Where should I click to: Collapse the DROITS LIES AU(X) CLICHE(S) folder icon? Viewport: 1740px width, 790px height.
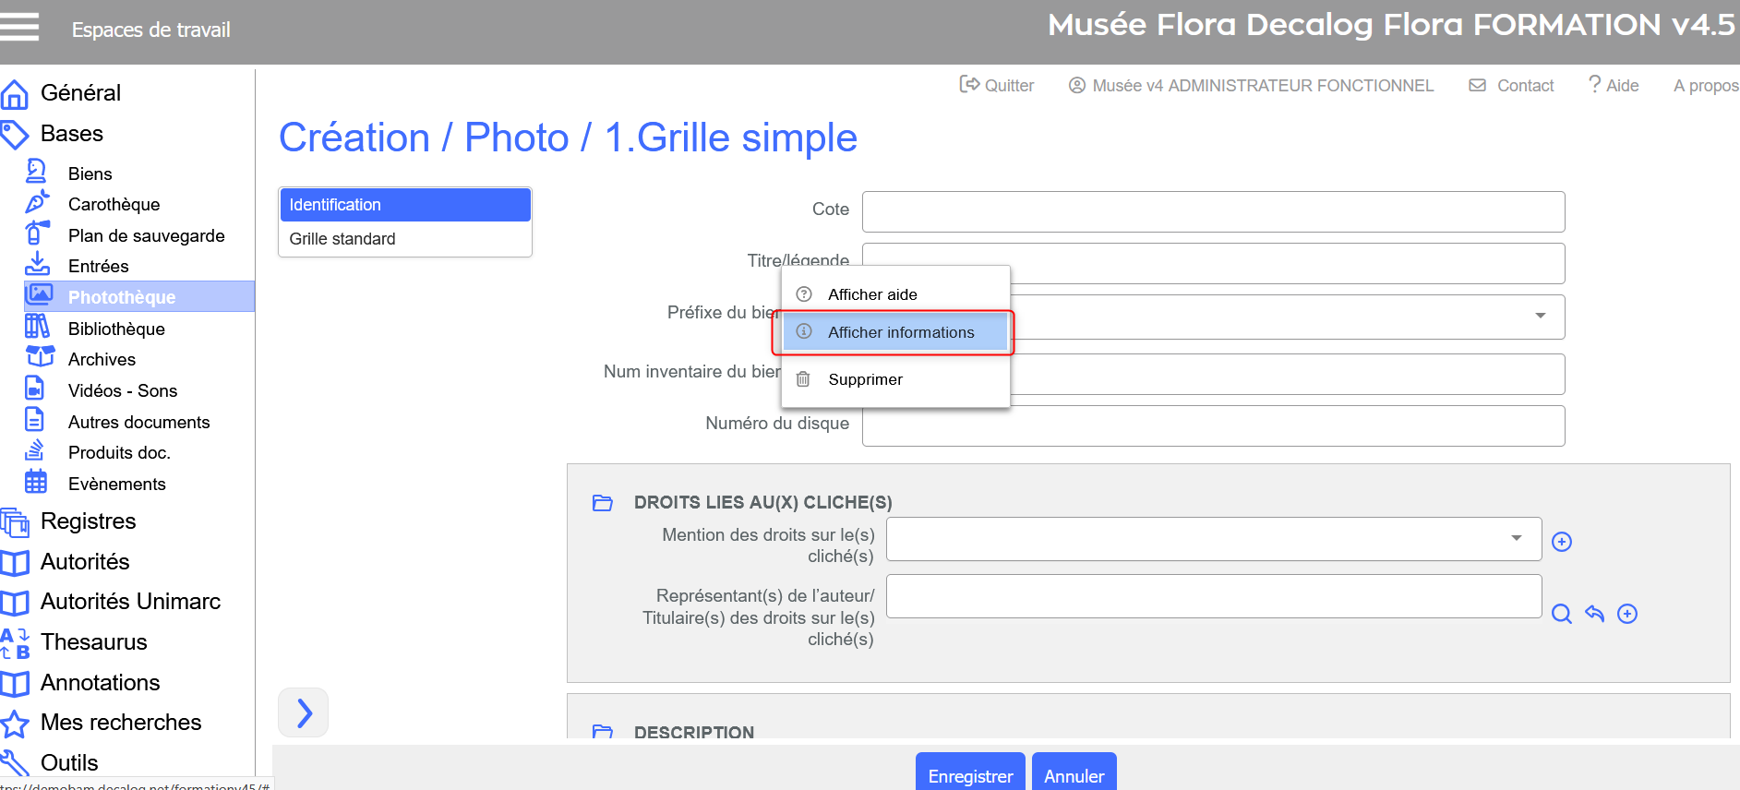pyautogui.click(x=603, y=503)
